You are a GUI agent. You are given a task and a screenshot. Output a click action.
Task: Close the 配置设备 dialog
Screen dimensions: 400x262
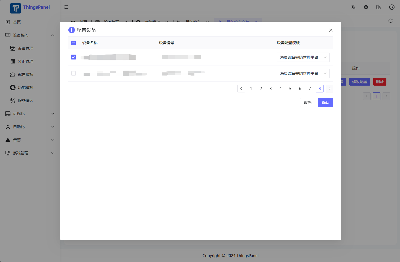point(331,30)
